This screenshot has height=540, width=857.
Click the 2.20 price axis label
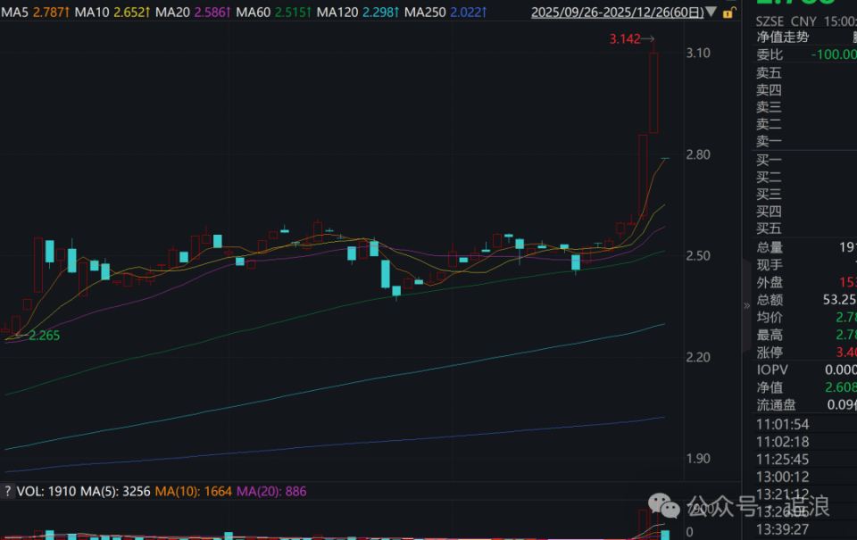tap(698, 357)
